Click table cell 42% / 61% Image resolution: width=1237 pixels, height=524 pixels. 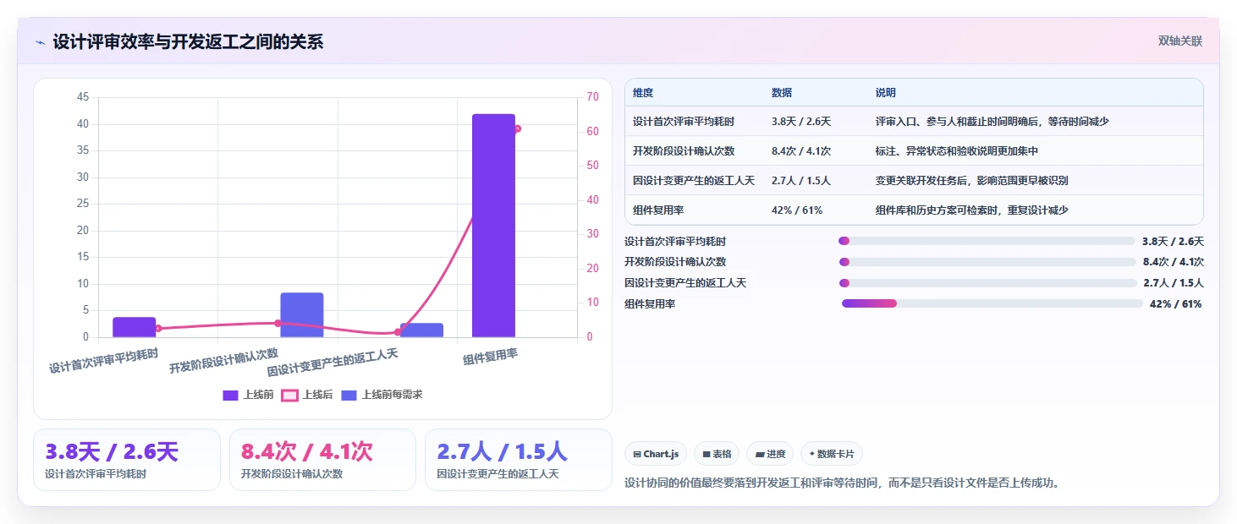[x=797, y=210]
